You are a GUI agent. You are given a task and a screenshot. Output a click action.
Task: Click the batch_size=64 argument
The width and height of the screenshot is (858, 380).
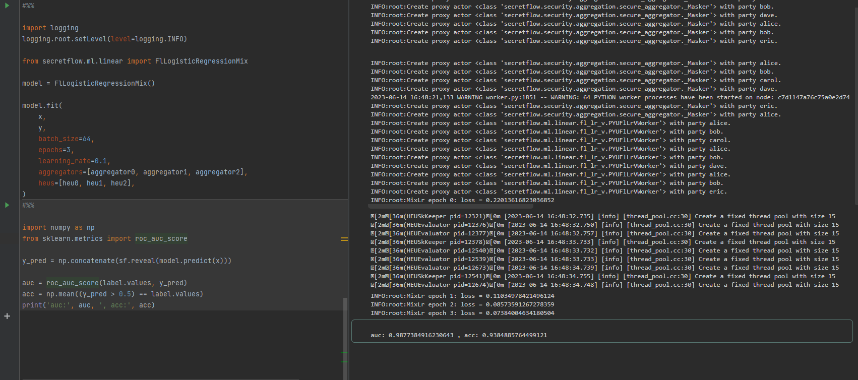[x=66, y=139]
